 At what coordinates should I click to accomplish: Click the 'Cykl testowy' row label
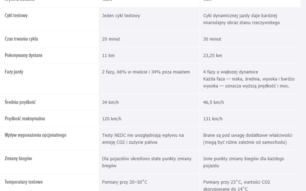(16, 16)
